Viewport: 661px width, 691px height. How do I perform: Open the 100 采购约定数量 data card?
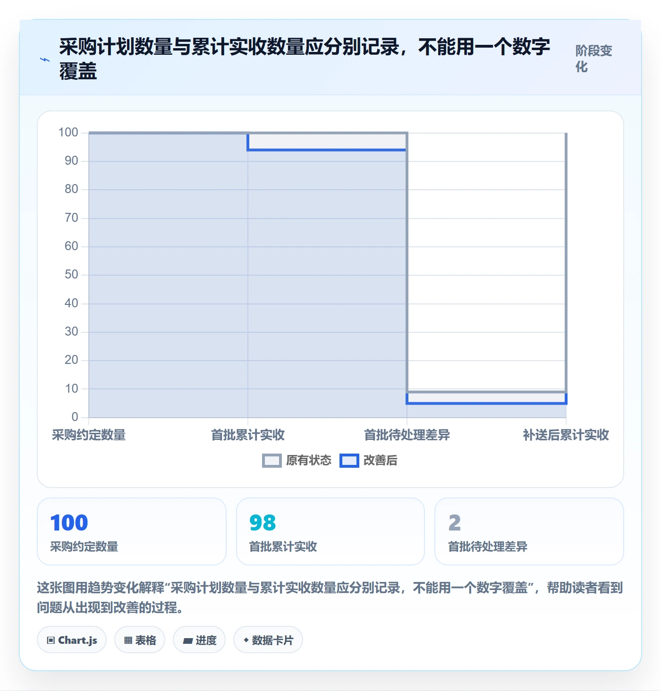[132, 531]
